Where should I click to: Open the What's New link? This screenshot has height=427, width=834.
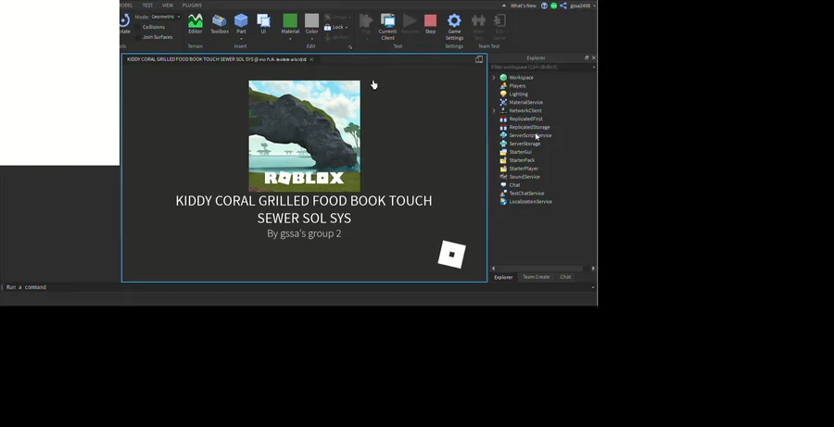523,6
